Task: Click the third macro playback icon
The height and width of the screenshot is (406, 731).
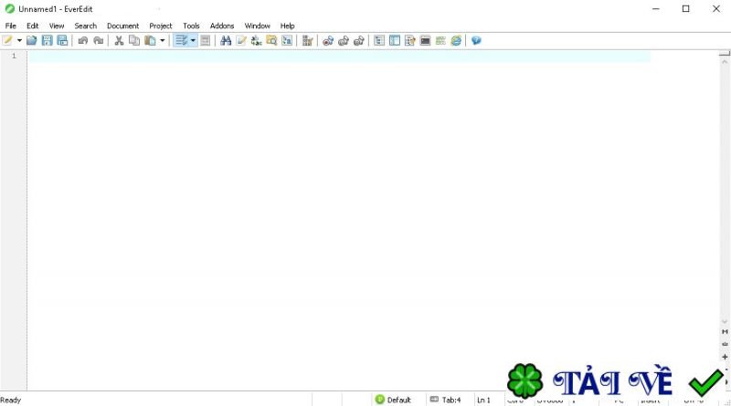Action: click(359, 40)
